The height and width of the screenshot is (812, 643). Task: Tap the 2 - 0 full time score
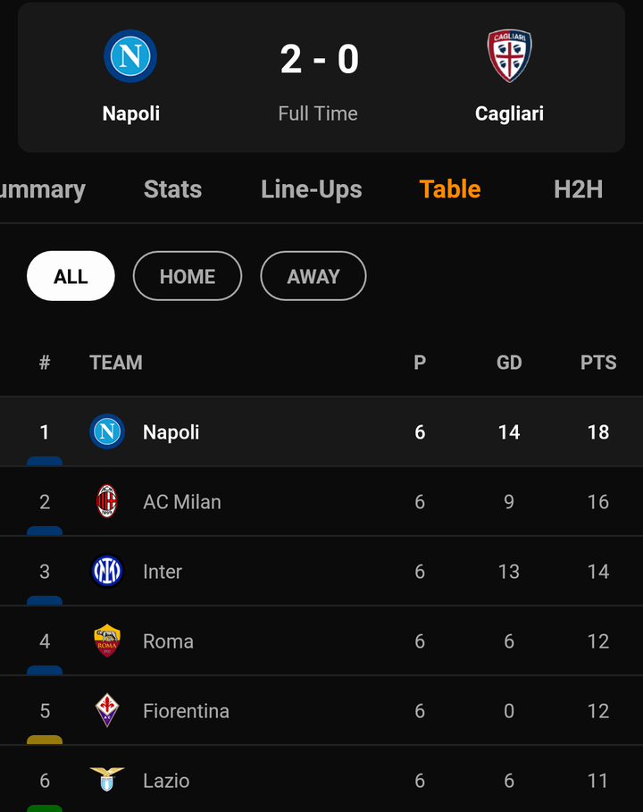pos(320,59)
